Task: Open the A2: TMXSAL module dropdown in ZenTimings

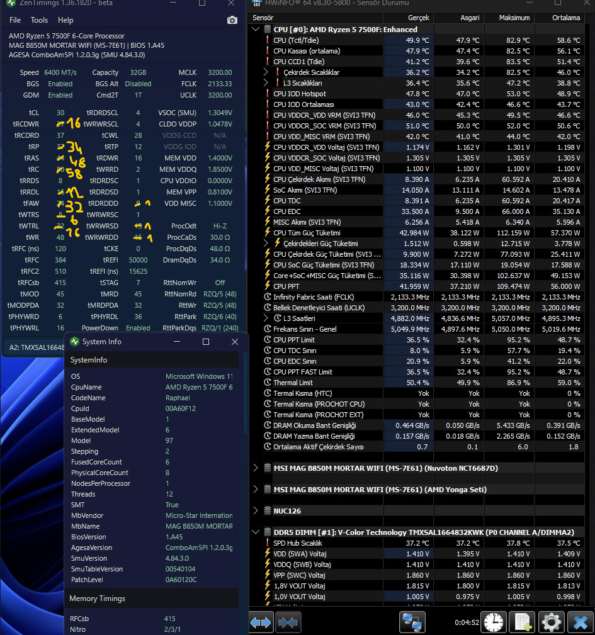Action: point(36,347)
